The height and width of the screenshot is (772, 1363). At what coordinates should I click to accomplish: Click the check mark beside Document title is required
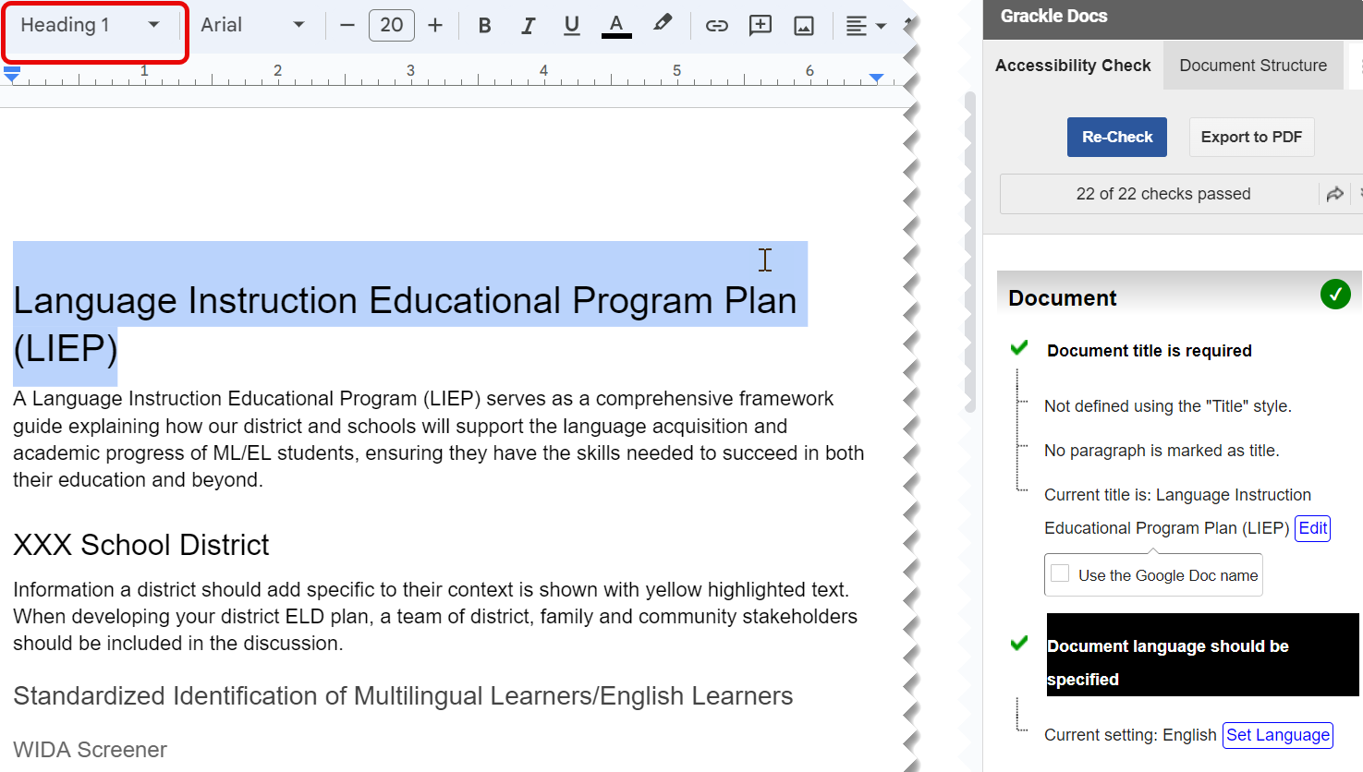tap(1019, 348)
